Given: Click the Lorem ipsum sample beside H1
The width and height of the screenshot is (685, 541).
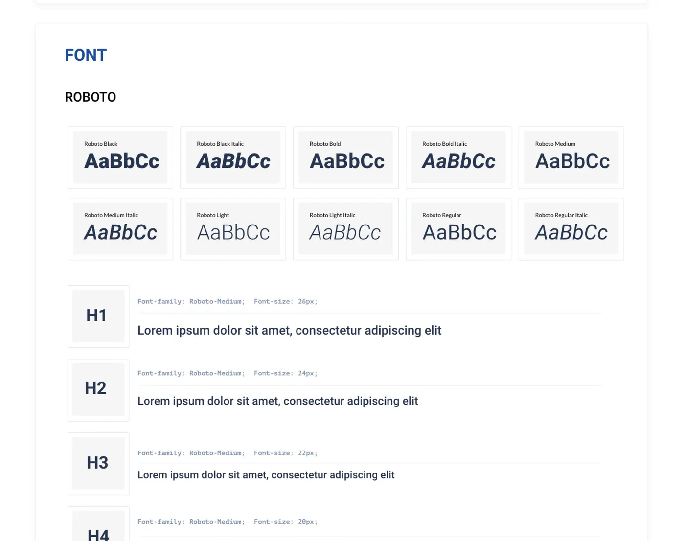Looking at the screenshot, I should pyautogui.click(x=290, y=331).
